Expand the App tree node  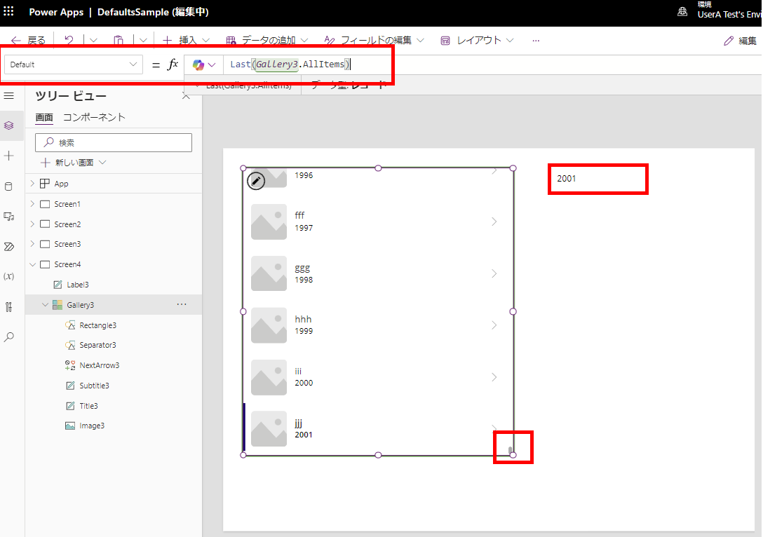32,184
